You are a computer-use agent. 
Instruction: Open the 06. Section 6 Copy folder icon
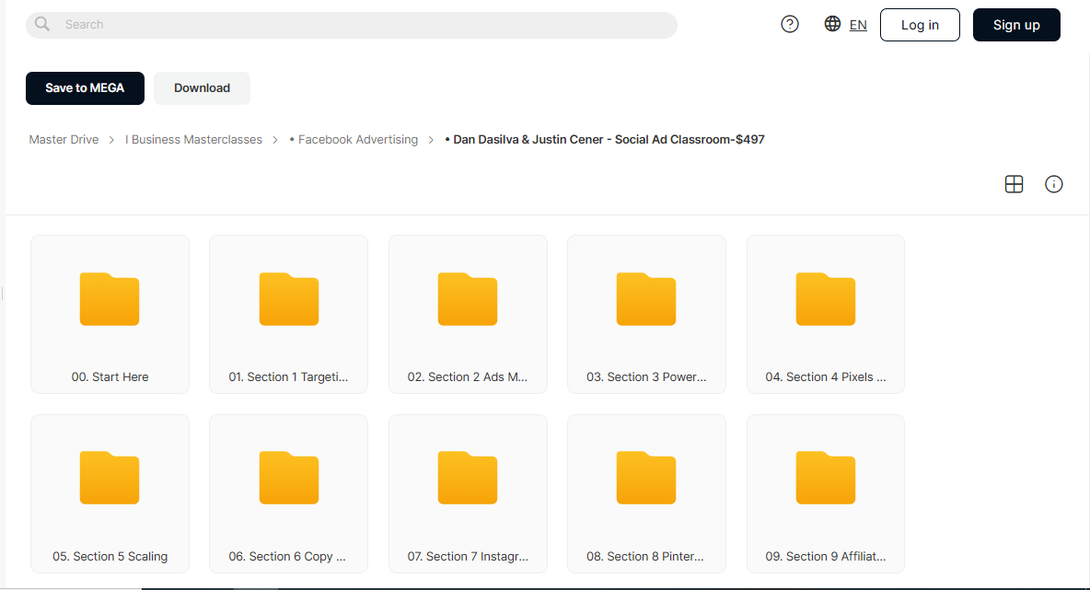click(x=288, y=478)
